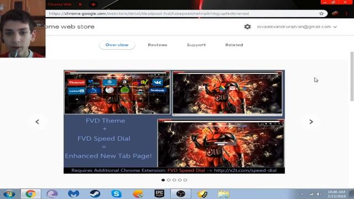This screenshot has width=354, height=199.
Task: Open the orange browser icon in taskbar
Action: click(x=138, y=194)
